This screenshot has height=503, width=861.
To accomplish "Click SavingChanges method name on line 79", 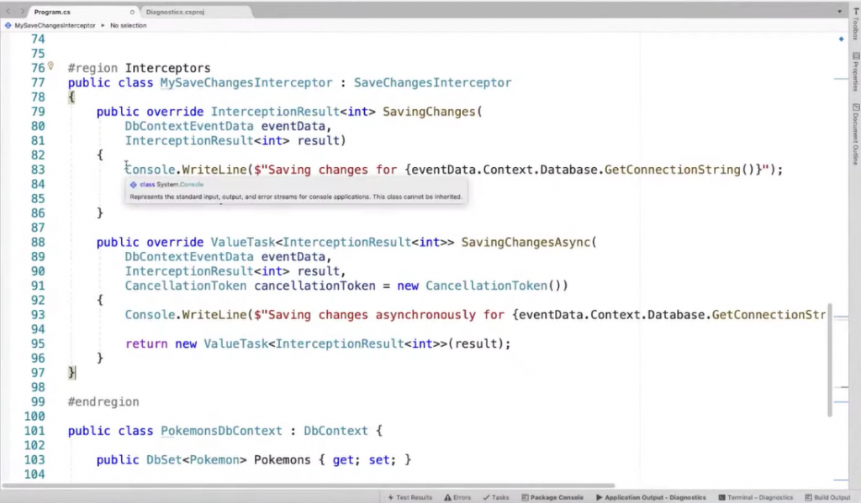I will (430, 112).
